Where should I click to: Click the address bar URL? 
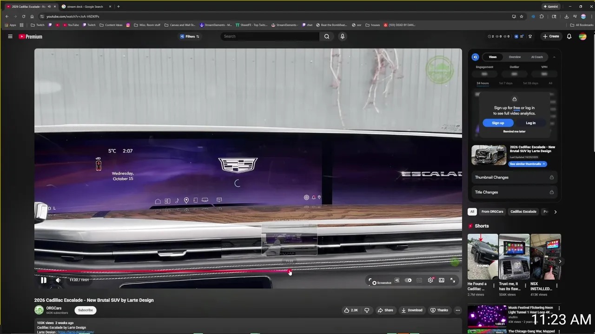pos(73,16)
